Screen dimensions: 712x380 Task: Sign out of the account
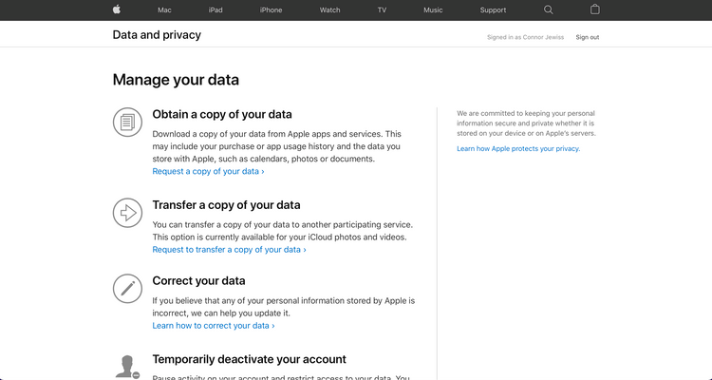588,37
